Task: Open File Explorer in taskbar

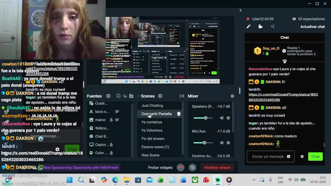Action: [x=126, y=180]
